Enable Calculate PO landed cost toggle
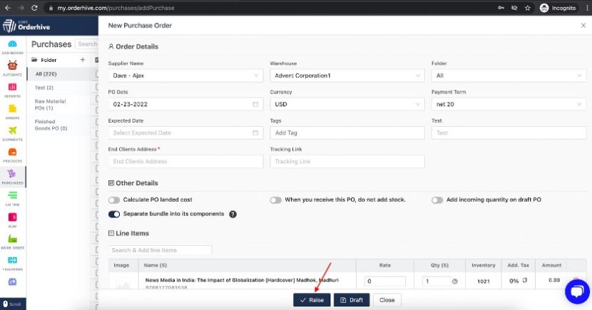The image size is (592, 310). coord(114,200)
